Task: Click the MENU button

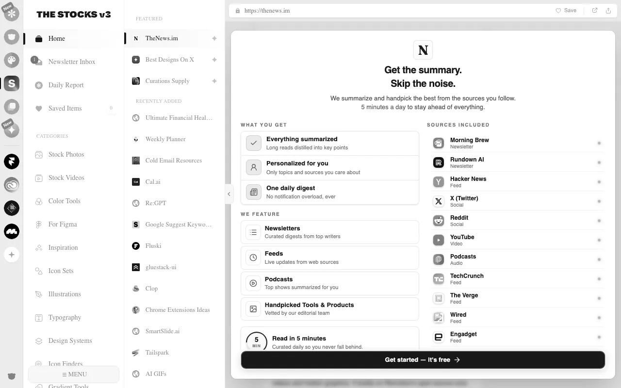Action: 74,374
